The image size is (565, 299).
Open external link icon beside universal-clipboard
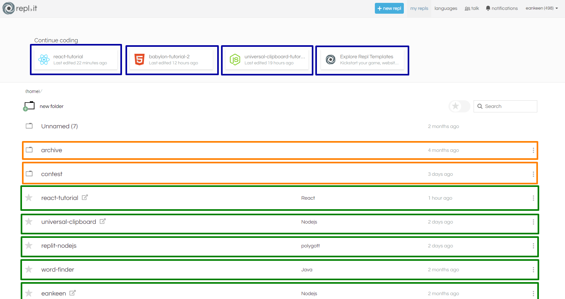coord(103,221)
